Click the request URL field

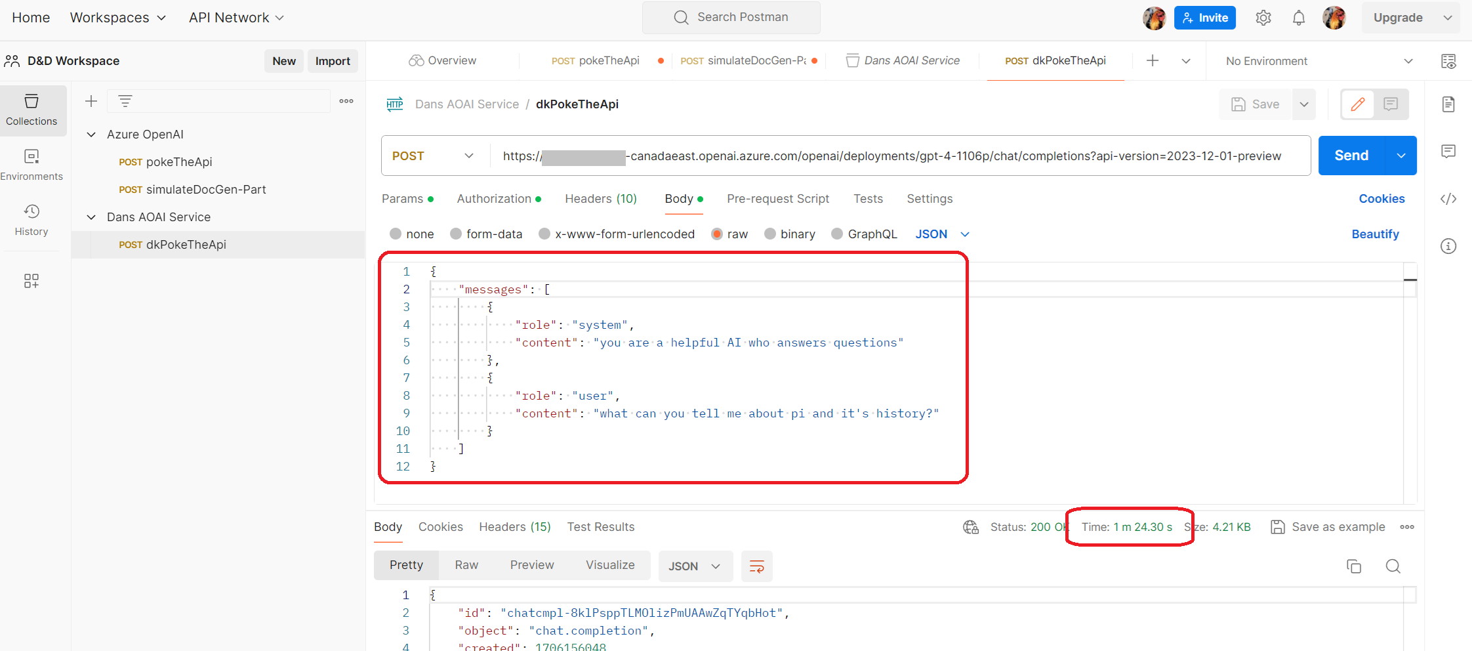click(900, 156)
